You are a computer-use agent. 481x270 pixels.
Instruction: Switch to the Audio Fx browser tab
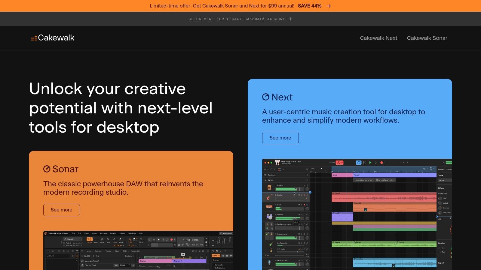pos(216,256)
